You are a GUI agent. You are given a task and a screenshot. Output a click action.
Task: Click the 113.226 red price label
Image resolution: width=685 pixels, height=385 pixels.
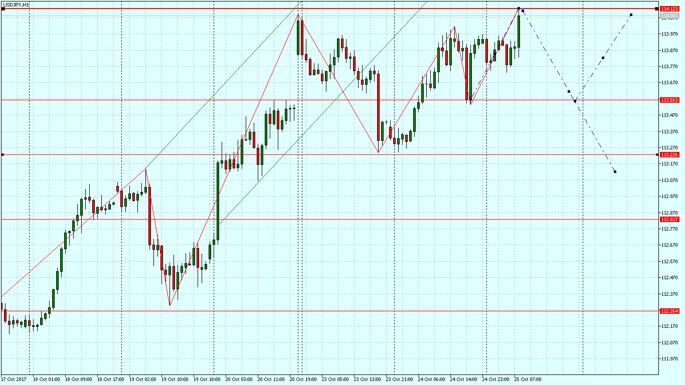click(x=669, y=155)
